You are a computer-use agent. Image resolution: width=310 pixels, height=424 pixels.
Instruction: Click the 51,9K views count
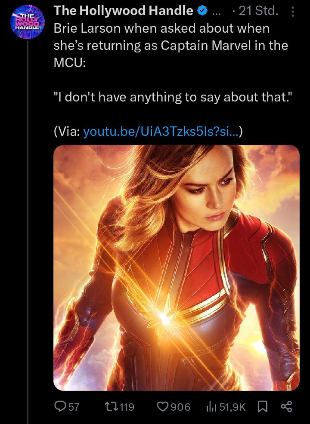tap(232, 407)
